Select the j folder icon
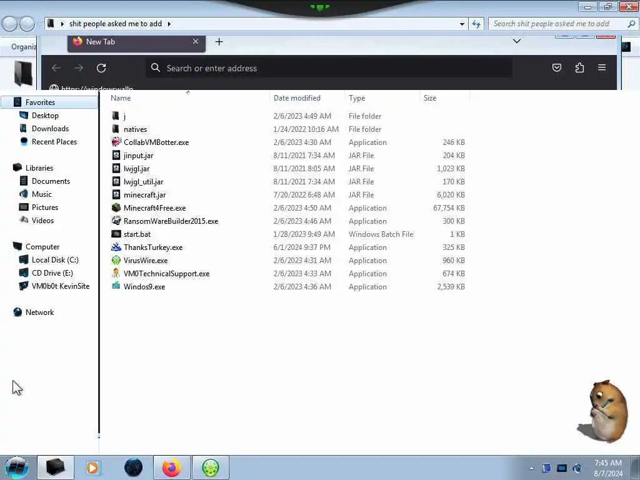Viewport: 640px width, 480px height. coord(116,116)
